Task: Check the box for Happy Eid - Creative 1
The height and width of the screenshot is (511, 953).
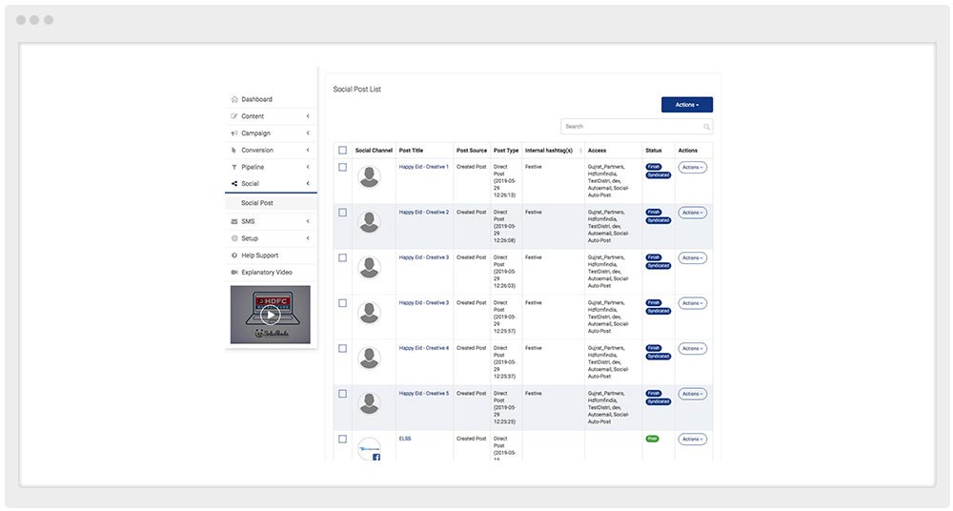Action: tap(343, 167)
